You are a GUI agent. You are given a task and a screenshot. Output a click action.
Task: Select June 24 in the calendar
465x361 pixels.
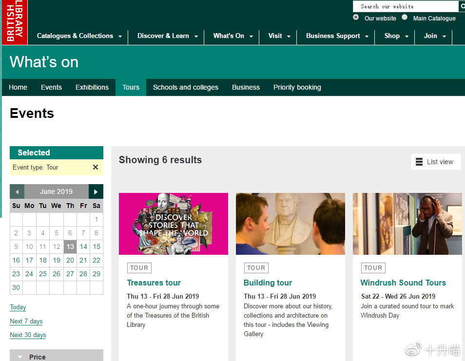click(29, 274)
